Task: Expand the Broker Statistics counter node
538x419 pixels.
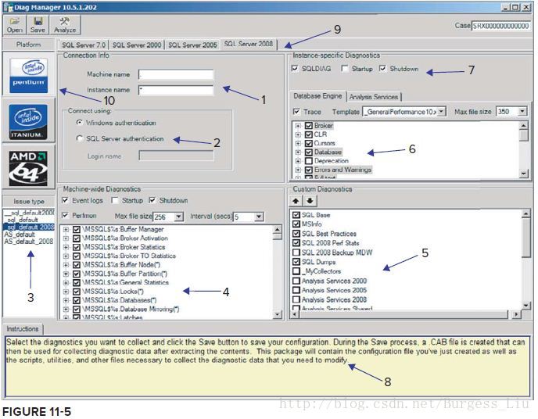Action: pos(66,247)
